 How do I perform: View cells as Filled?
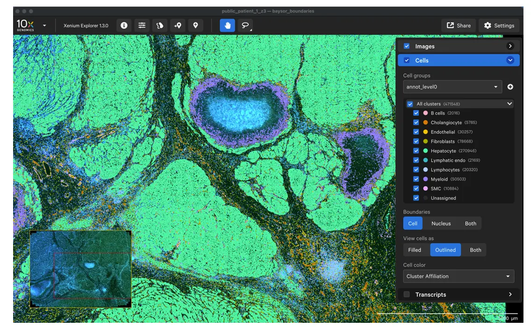pyautogui.click(x=415, y=250)
